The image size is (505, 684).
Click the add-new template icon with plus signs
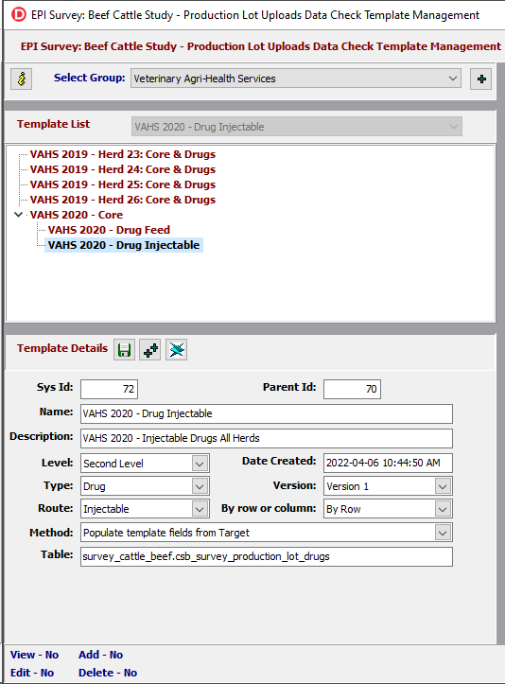pos(150,350)
